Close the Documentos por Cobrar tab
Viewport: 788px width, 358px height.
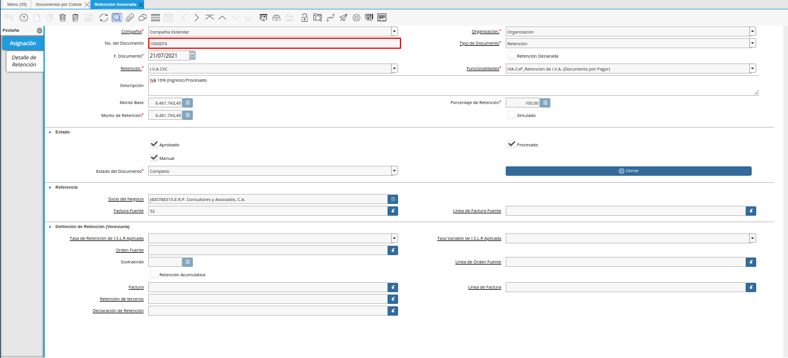click(x=87, y=4)
